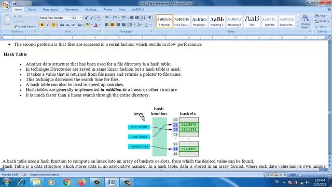Open the font color dropdown arrow
The width and height of the screenshot is (332, 187).
pyautogui.click(x=100, y=25)
